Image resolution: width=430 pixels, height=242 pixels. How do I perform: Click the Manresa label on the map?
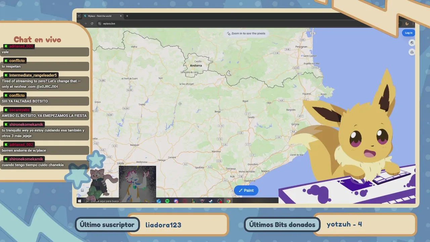[x=216, y=151]
